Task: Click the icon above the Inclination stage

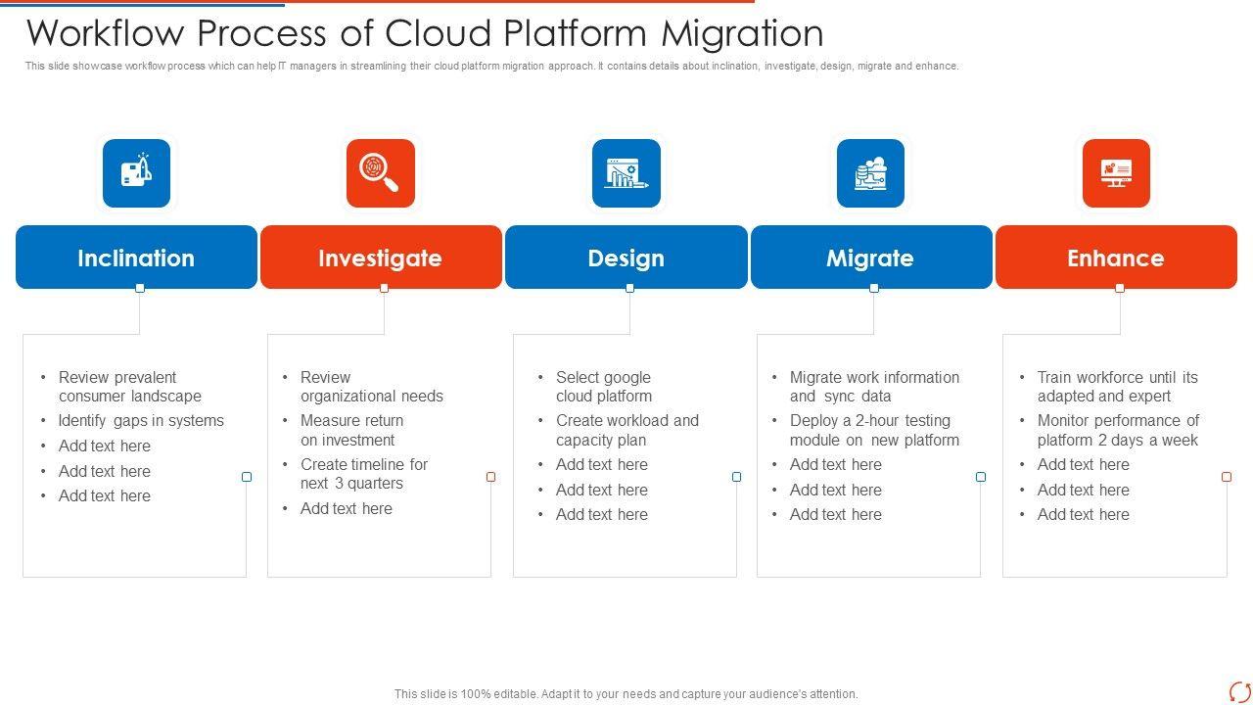Action: (x=136, y=173)
